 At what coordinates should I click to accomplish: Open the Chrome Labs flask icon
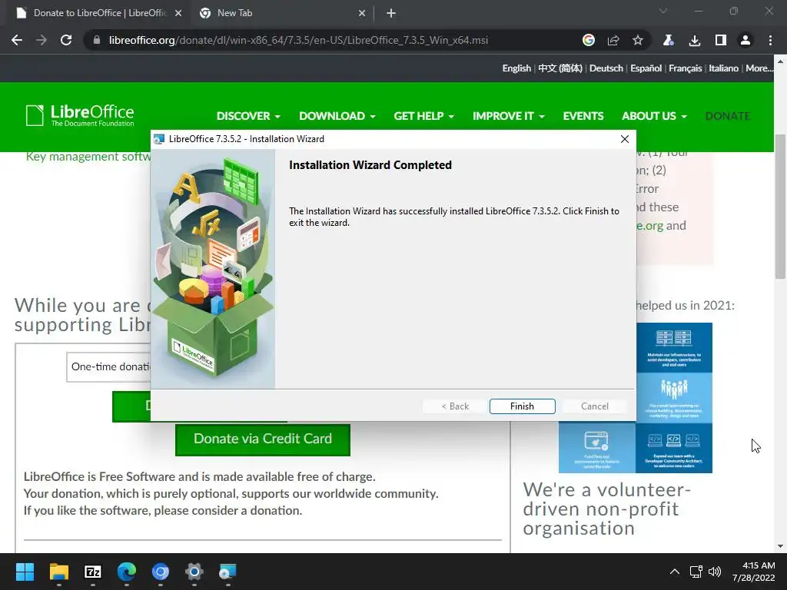click(668, 40)
